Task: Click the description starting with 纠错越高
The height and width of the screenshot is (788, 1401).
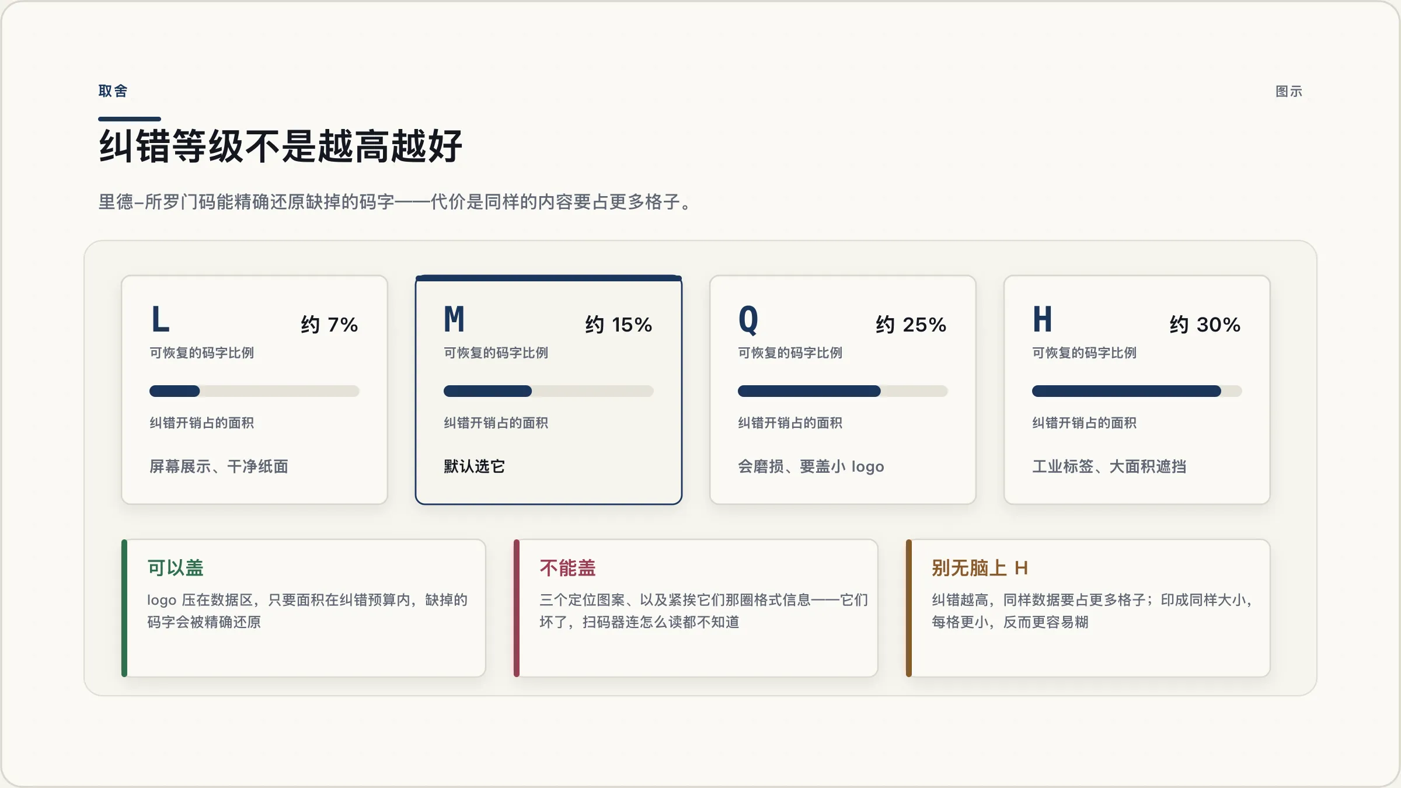Action: (1092, 611)
